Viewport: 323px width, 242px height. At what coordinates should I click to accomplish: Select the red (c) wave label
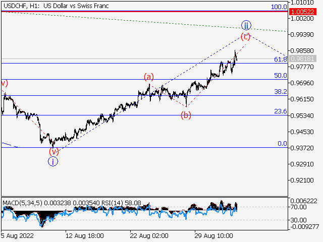245,37
